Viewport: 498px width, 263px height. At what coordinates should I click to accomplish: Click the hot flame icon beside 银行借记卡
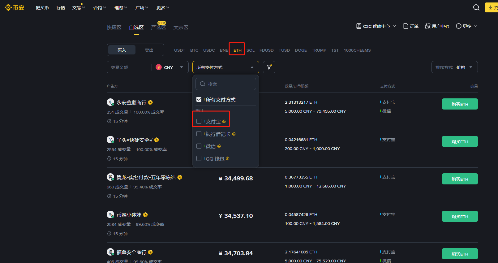[234, 134]
